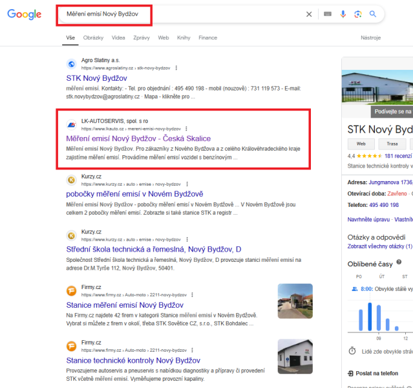Select the PO day in popular times
This screenshot has height=388, width=413.
pyautogui.click(x=359, y=277)
